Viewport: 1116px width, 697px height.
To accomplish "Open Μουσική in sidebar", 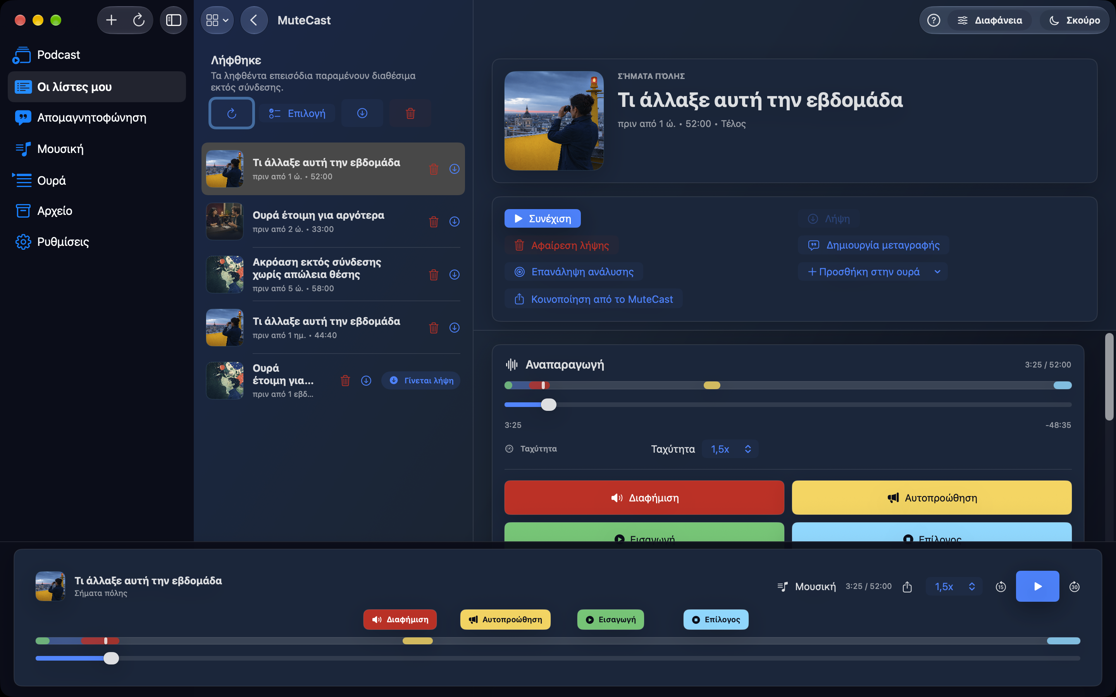I will 97,149.
